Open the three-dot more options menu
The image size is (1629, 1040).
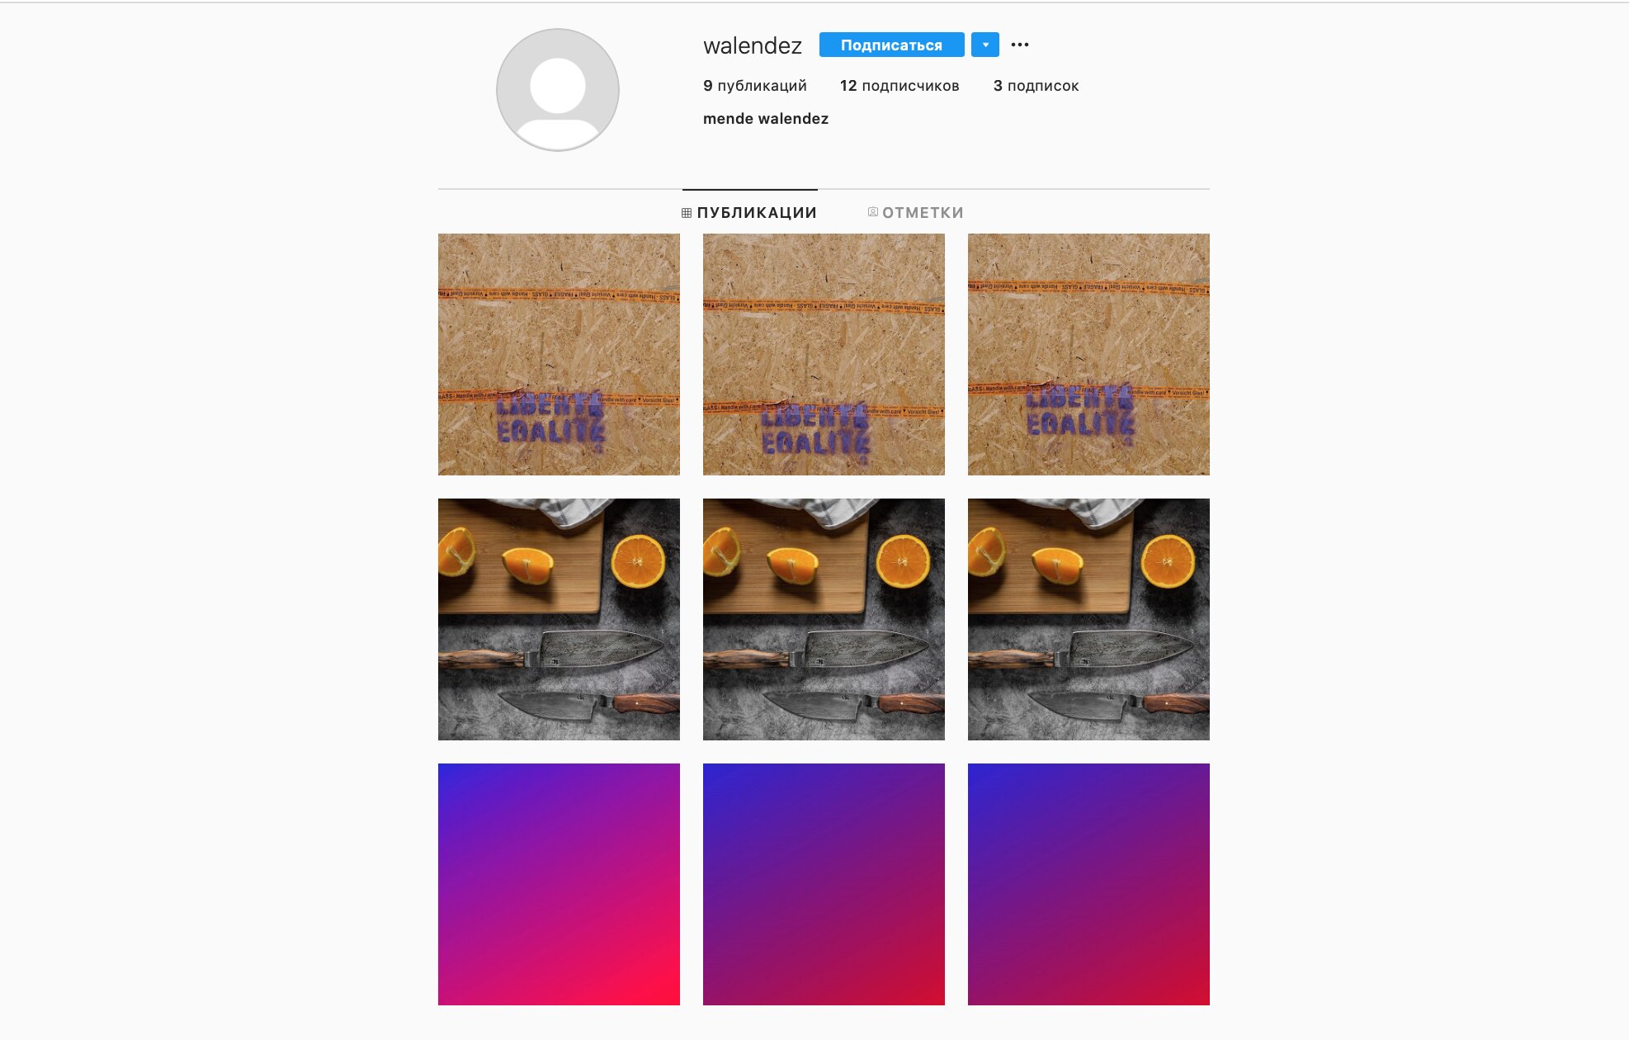click(x=1020, y=45)
